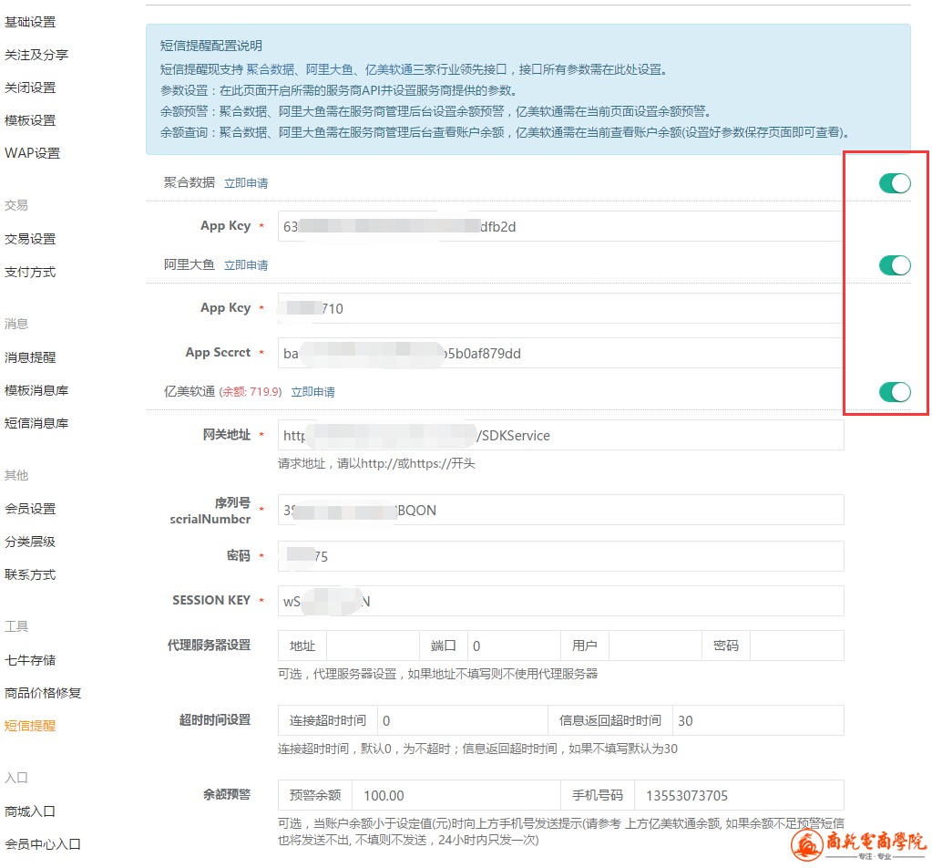This screenshot has width=932, height=868.
Task: Click 立即申请 link beside 阿里大鱼
Action: (246, 265)
